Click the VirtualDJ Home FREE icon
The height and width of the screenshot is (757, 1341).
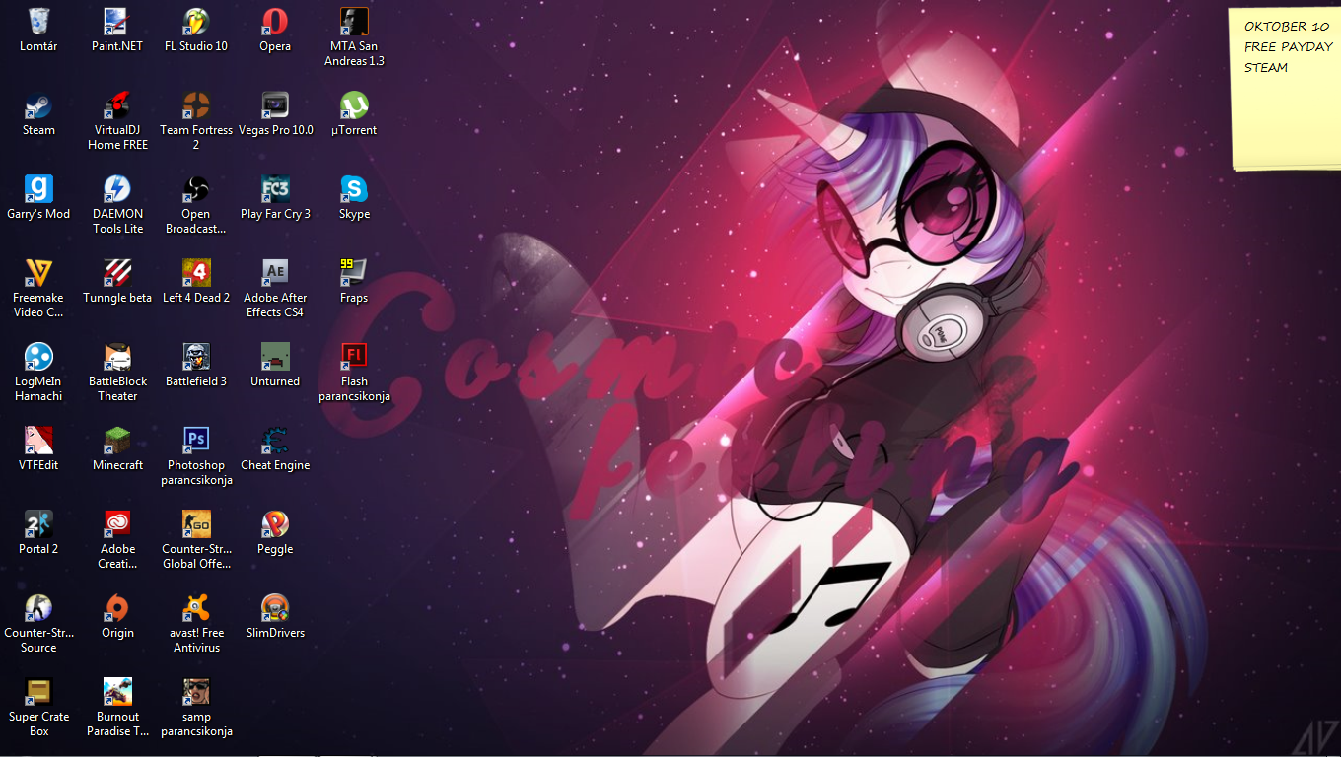pyautogui.click(x=117, y=104)
